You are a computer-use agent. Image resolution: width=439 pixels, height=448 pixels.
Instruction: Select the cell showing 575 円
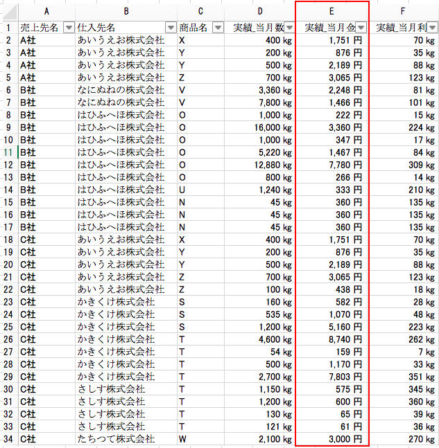(332, 389)
